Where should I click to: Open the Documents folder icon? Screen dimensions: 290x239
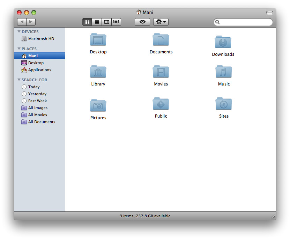[161, 39]
